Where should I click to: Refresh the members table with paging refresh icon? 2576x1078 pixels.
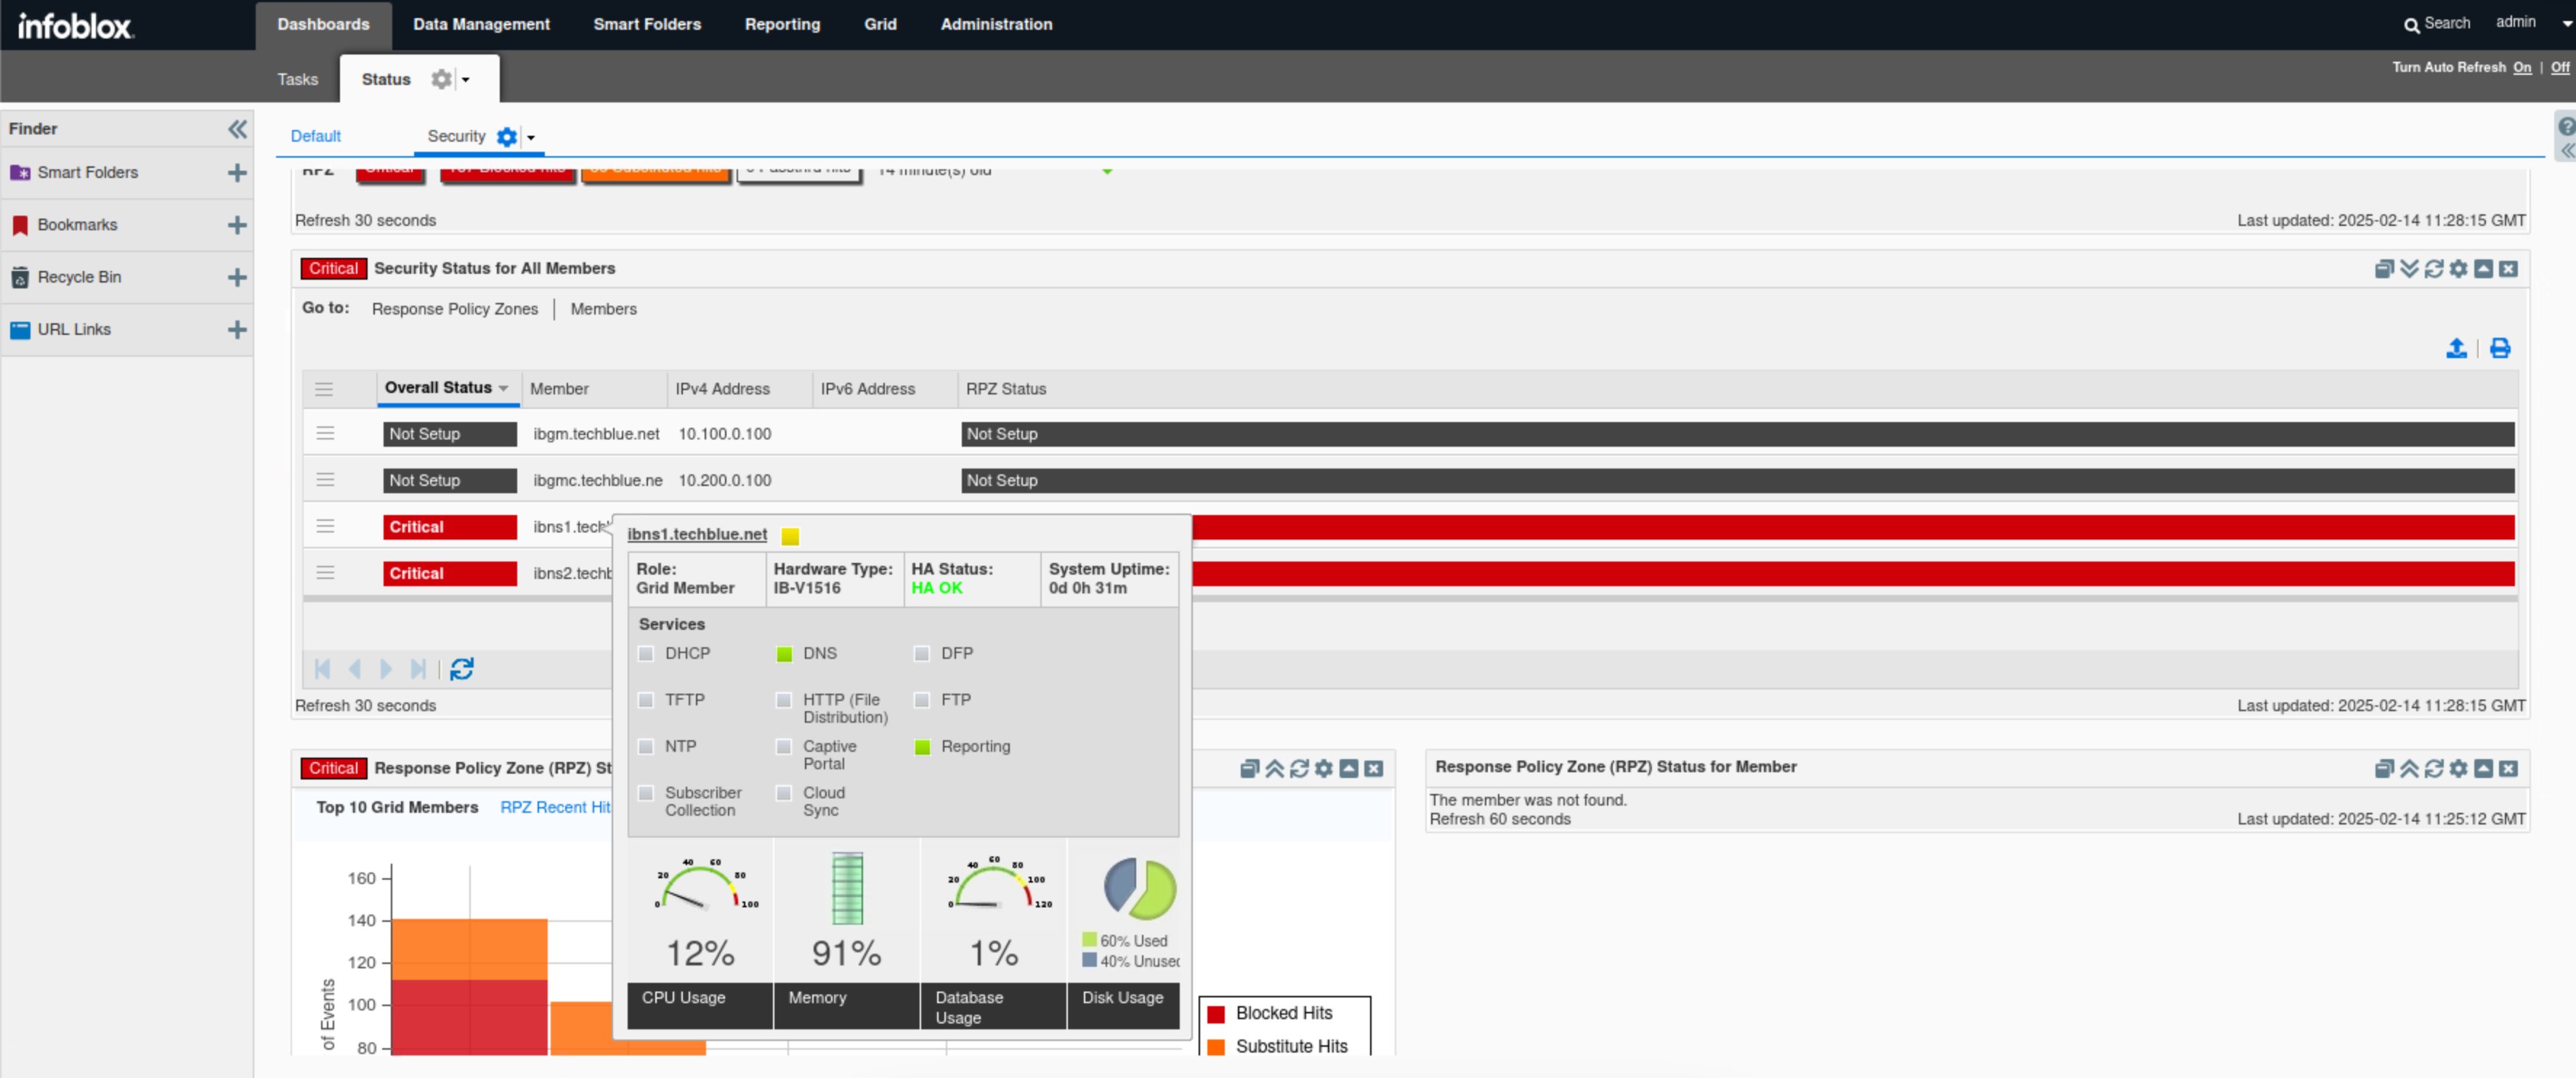[461, 669]
